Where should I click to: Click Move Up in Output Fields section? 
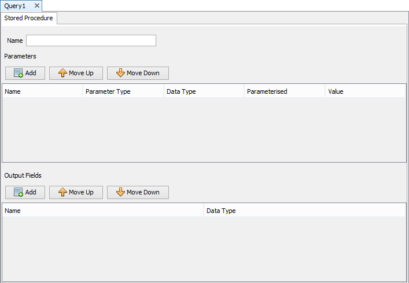(76, 192)
